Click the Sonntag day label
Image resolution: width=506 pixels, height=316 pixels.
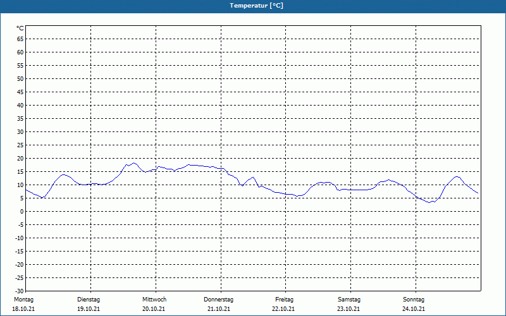[x=414, y=300]
